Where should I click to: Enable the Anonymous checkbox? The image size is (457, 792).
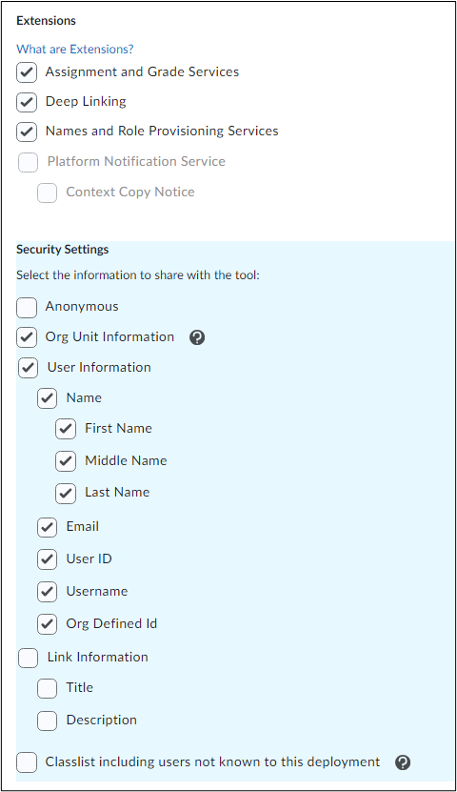tap(27, 307)
